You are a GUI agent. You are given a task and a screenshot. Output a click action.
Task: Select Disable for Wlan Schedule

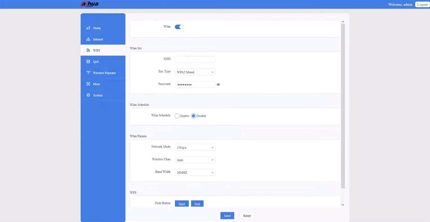tap(193, 116)
